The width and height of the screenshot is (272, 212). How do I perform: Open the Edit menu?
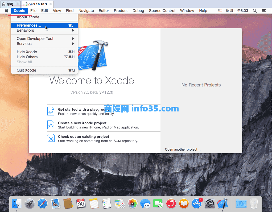pyautogui.click(x=45, y=11)
